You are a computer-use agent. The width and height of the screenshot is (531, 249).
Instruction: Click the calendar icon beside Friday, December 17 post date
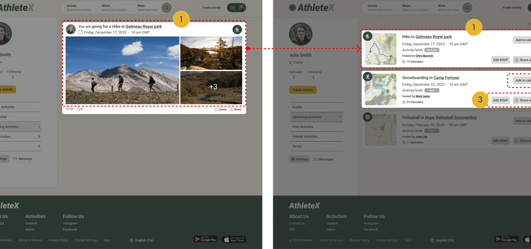[x=80, y=33]
